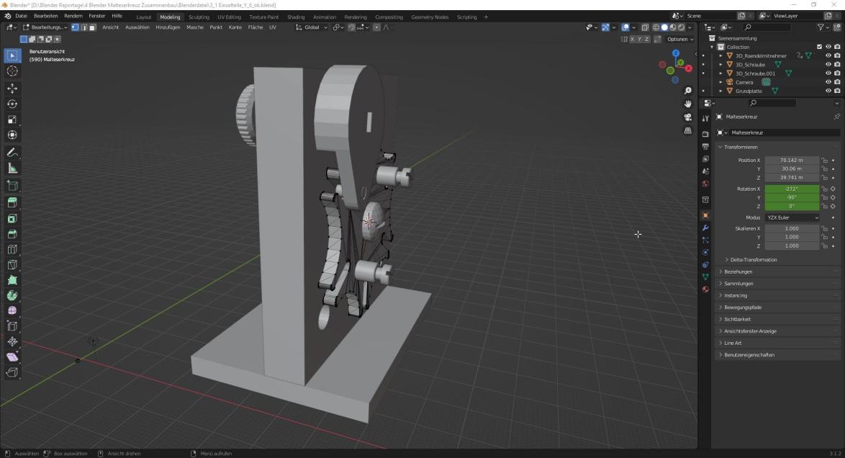The width and height of the screenshot is (845, 458).
Task: Expand 3D_Raendelmitnehmer in outliner tree
Action: [720, 55]
